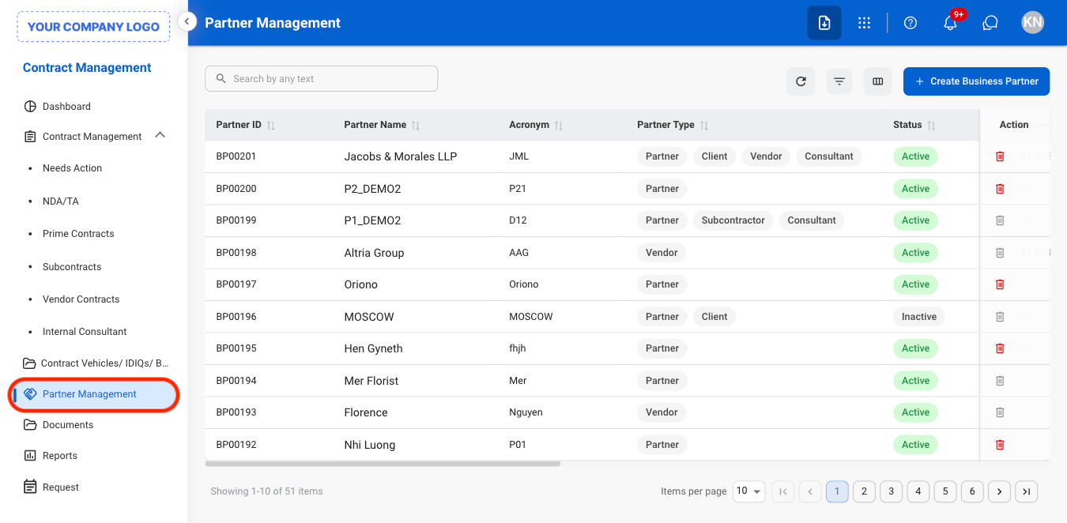Open the chat messages icon
The width and height of the screenshot is (1067, 523).
pyautogui.click(x=990, y=23)
